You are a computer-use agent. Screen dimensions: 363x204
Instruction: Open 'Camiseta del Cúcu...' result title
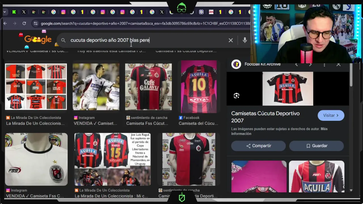coord(198,123)
